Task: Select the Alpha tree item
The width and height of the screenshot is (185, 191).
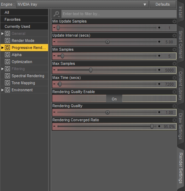Action: coord(24,55)
